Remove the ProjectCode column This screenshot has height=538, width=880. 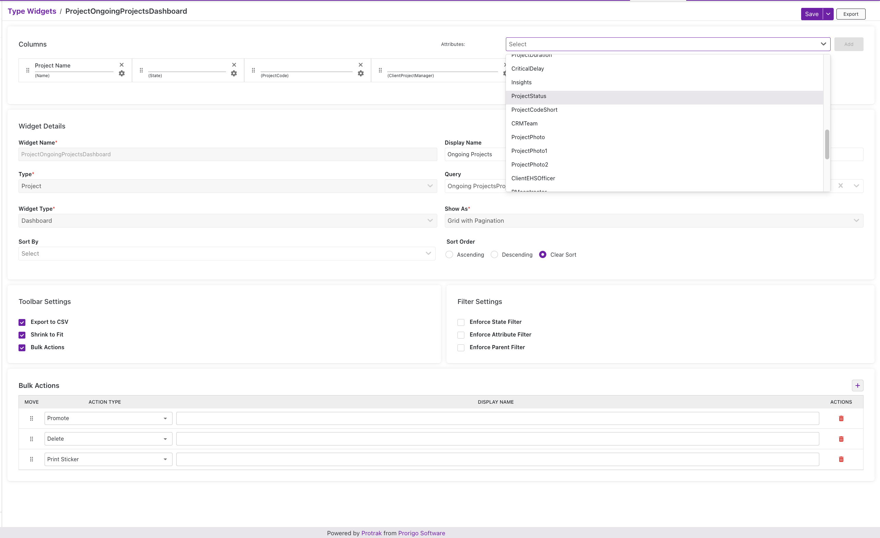[360, 64]
